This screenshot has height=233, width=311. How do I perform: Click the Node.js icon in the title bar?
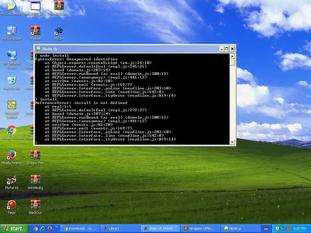click(39, 49)
